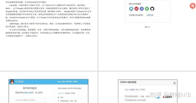This screenshot has width=196, height=103.
Task: Toggle QQ panel 获得您的昵称、头像、性别 checkbox
Action: (58, 101)
